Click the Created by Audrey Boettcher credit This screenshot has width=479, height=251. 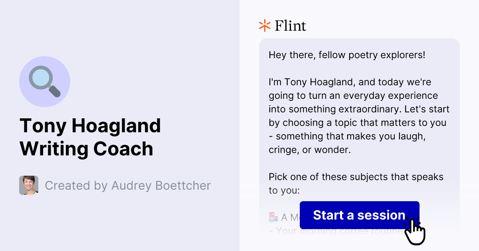(x=128, y=185)
